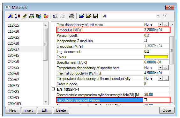The height and width of the screenshot is (118, 180).
Task: Click the G modulus [MPa] row label
Action: (x=70, y=46)
